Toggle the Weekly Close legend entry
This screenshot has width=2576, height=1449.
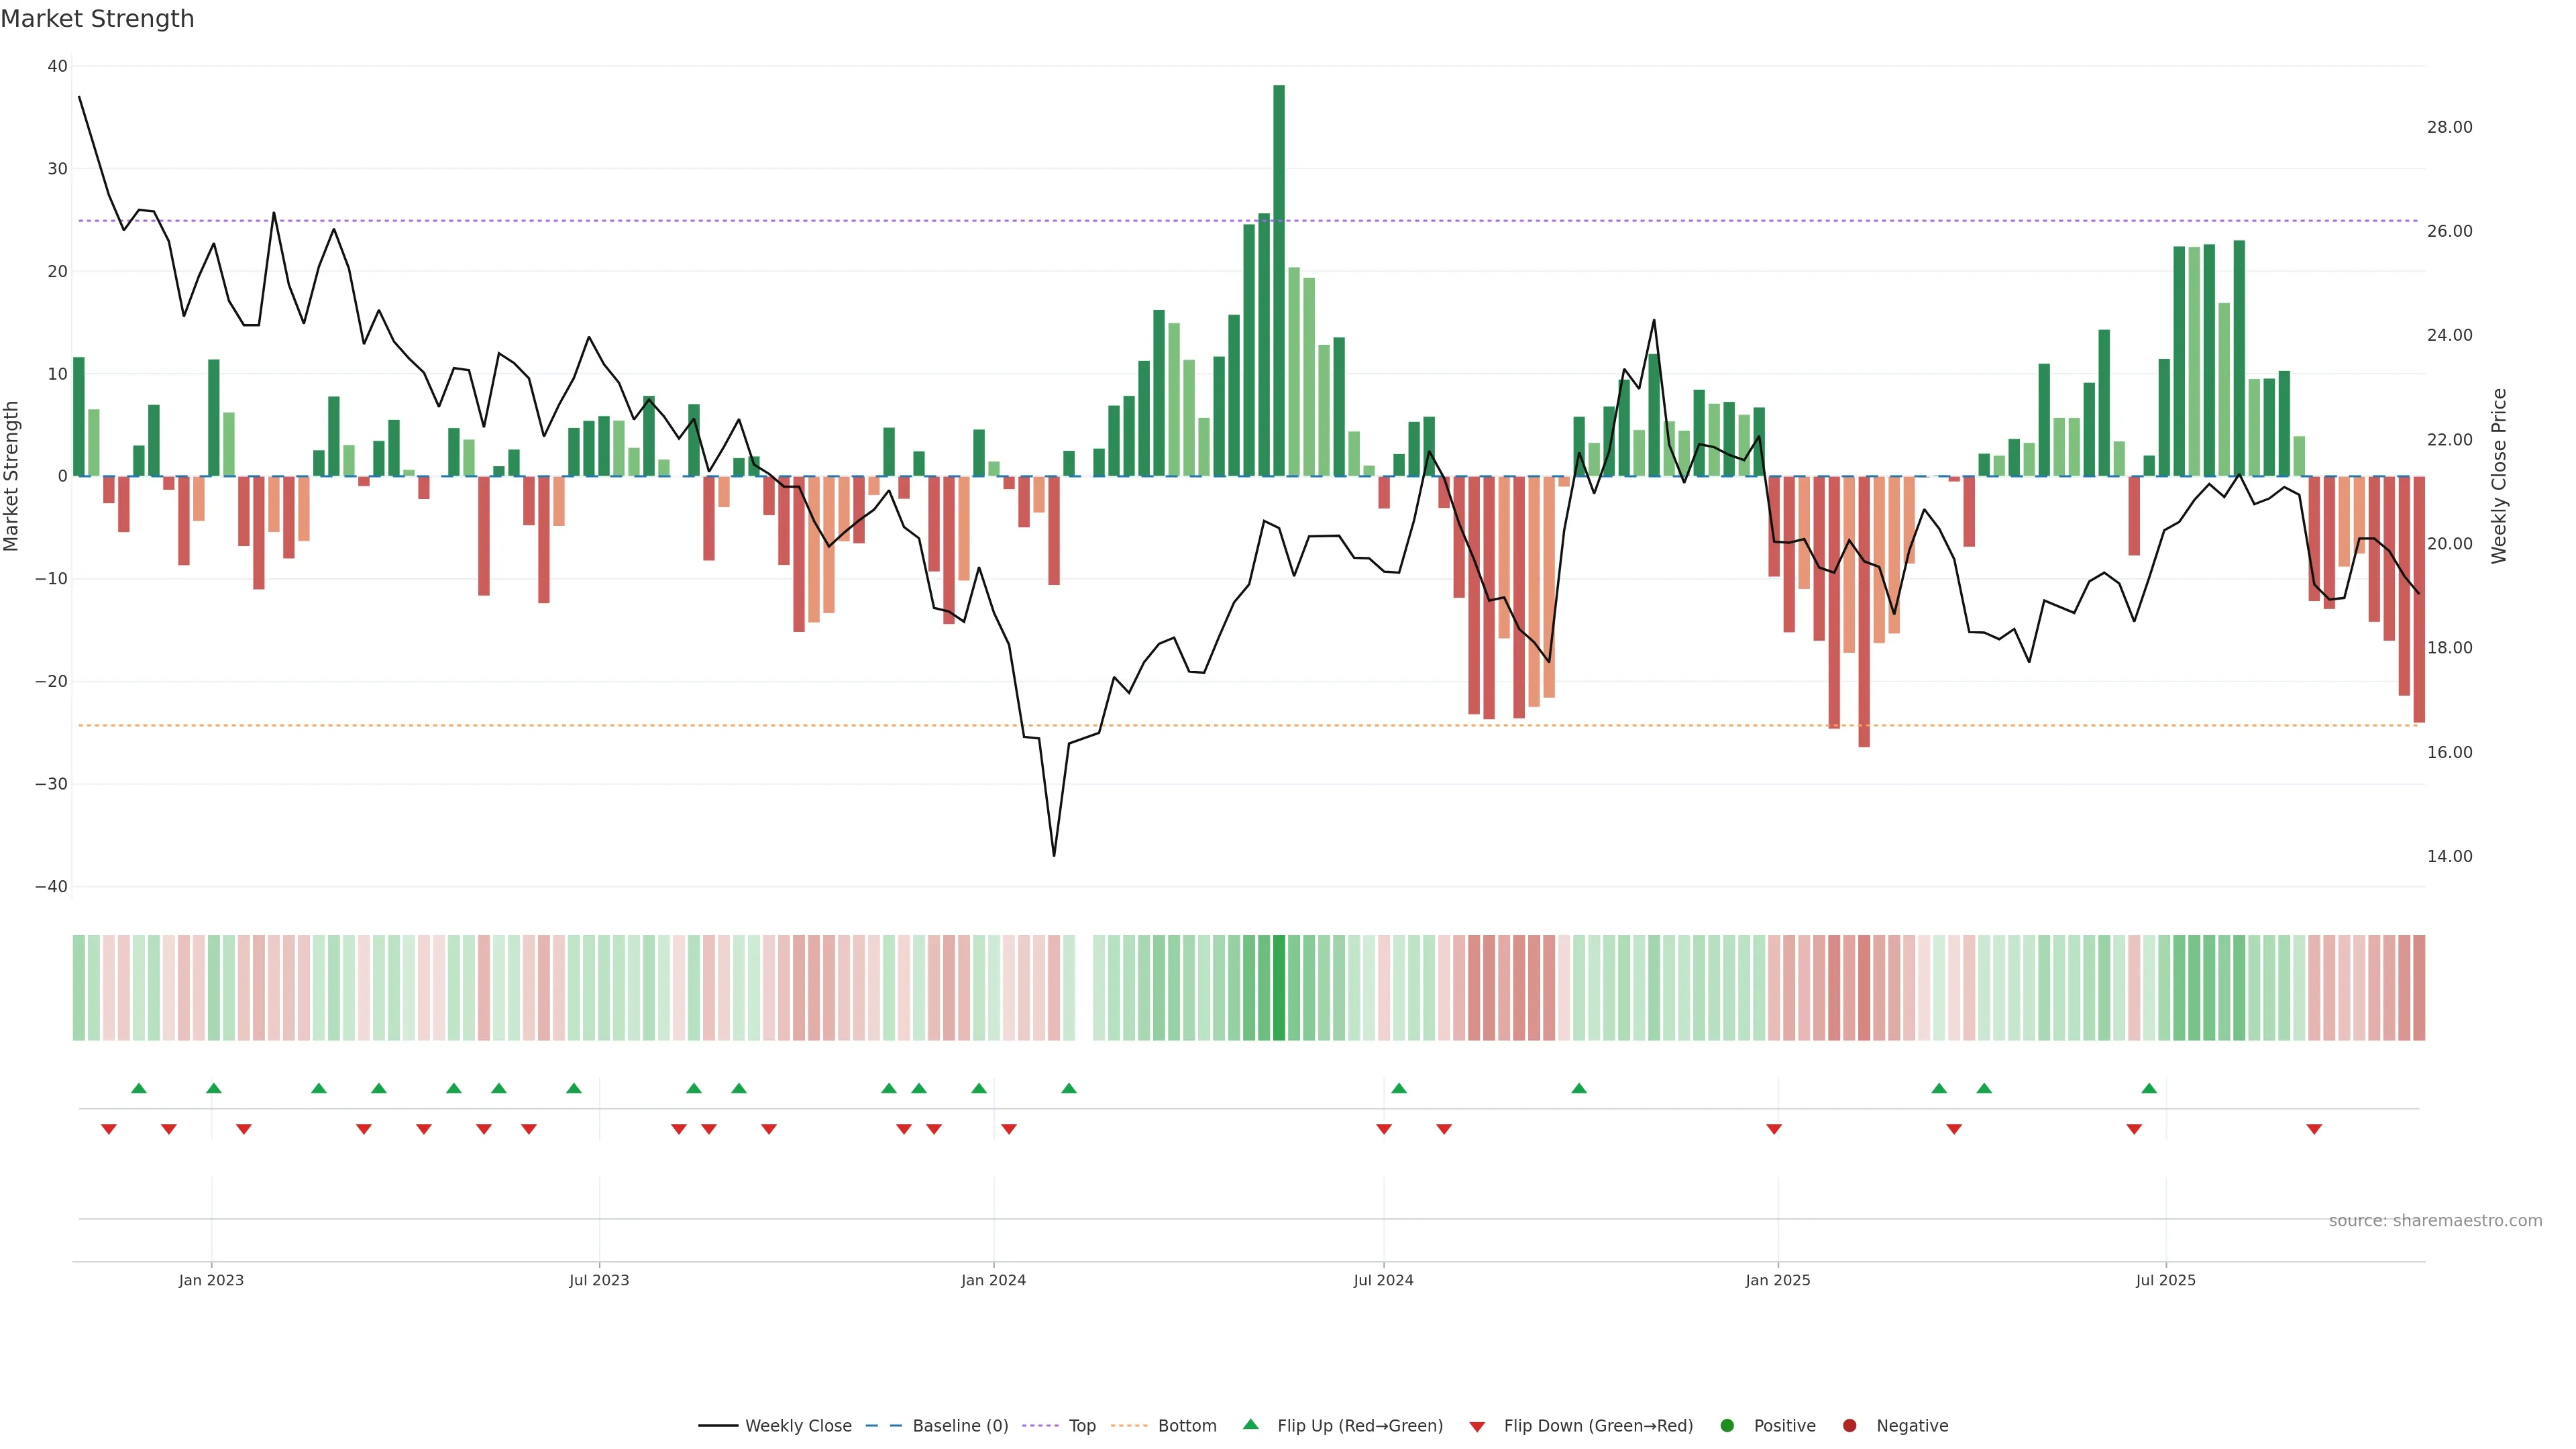click(797, 1426)
